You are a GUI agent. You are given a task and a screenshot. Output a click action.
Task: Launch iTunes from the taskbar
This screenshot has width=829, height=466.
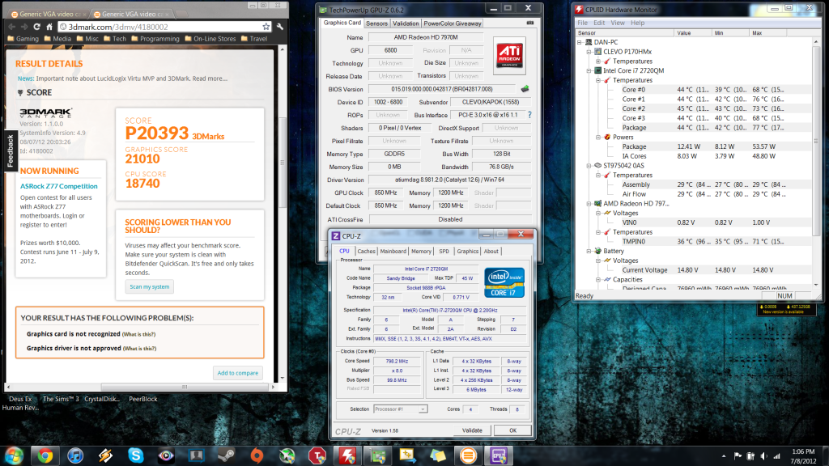[x=75, y=456]
